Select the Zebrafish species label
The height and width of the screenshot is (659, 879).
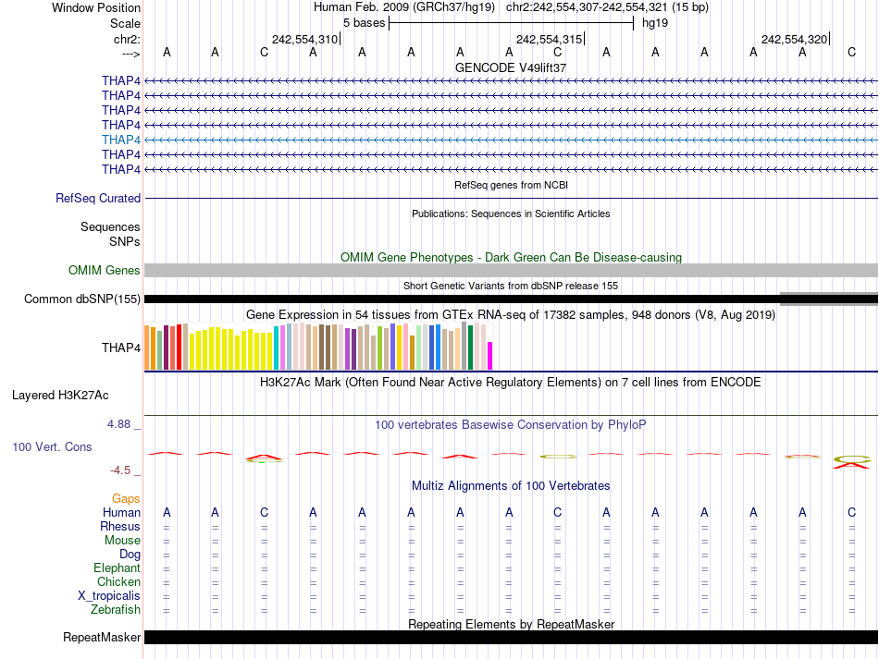coord(116,610)
